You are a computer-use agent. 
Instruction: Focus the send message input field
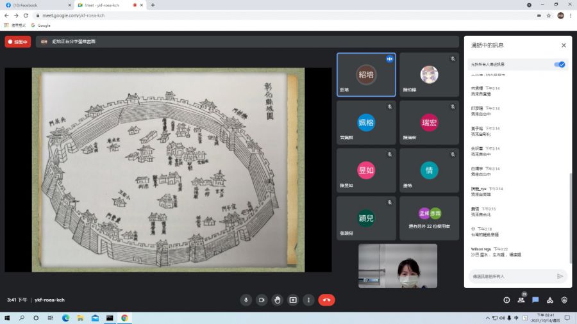coord(513,276)
